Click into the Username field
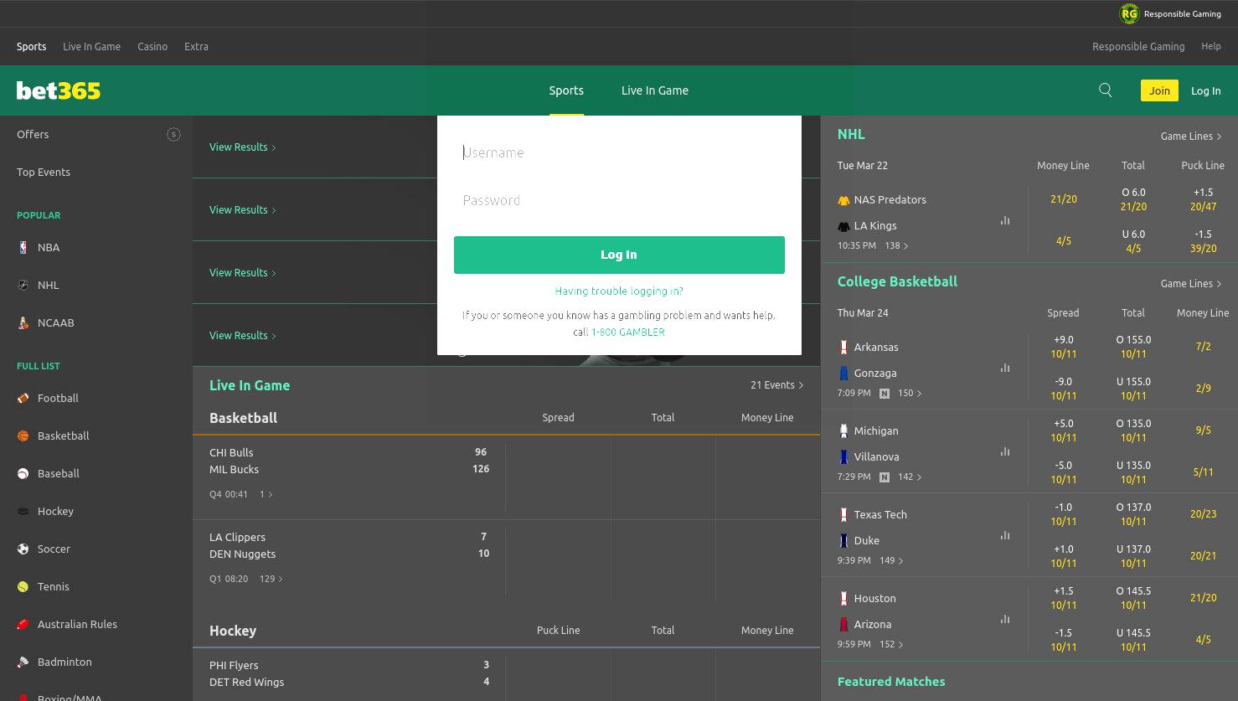The image size is (1238, 701). point(619,152)
